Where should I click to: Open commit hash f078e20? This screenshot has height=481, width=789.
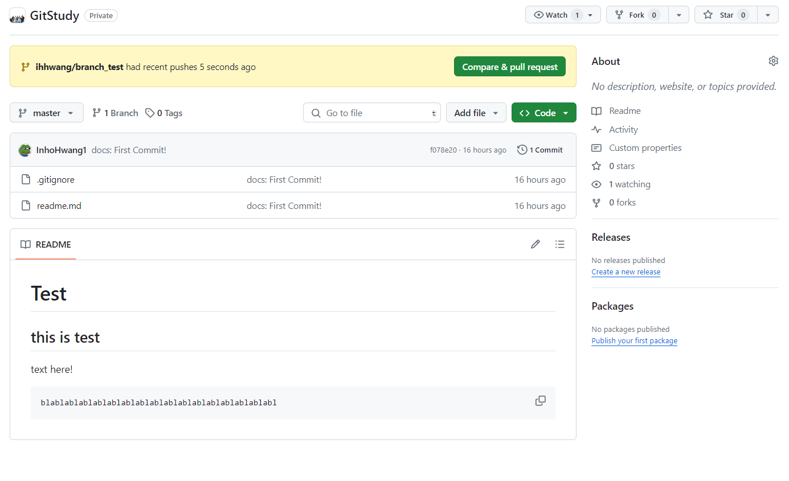443,150
